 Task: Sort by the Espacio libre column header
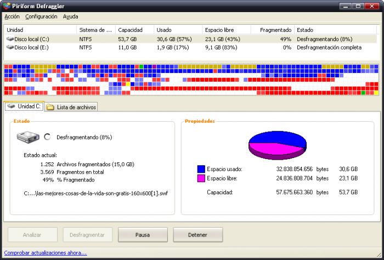[227, 30]
